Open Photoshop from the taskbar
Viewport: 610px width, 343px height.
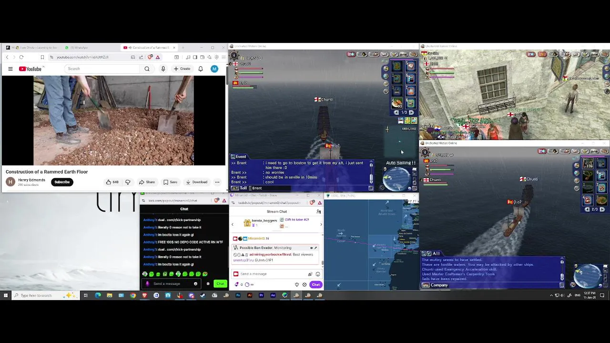click(x=238, y=295)
